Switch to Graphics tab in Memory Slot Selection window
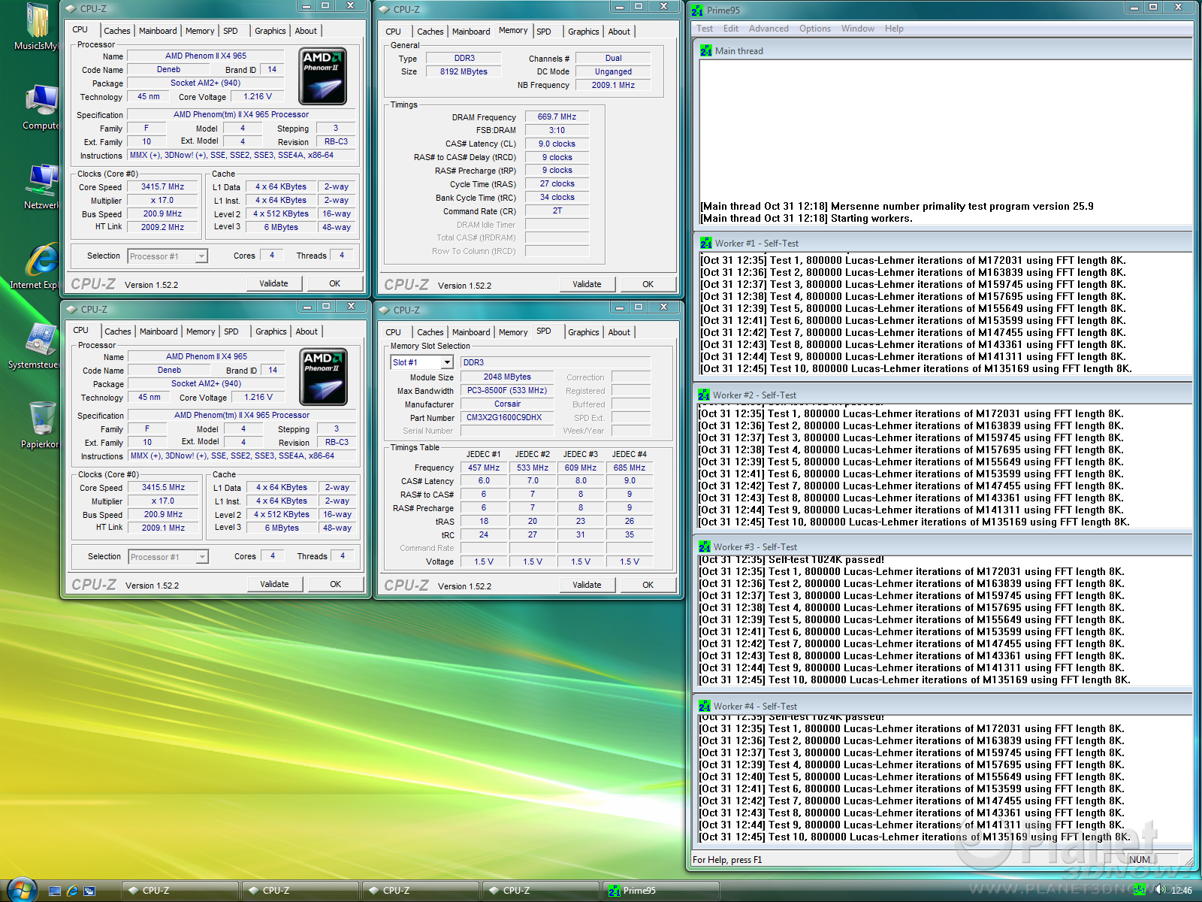Viewport: 1202px width, 902px height. (583, 332)
